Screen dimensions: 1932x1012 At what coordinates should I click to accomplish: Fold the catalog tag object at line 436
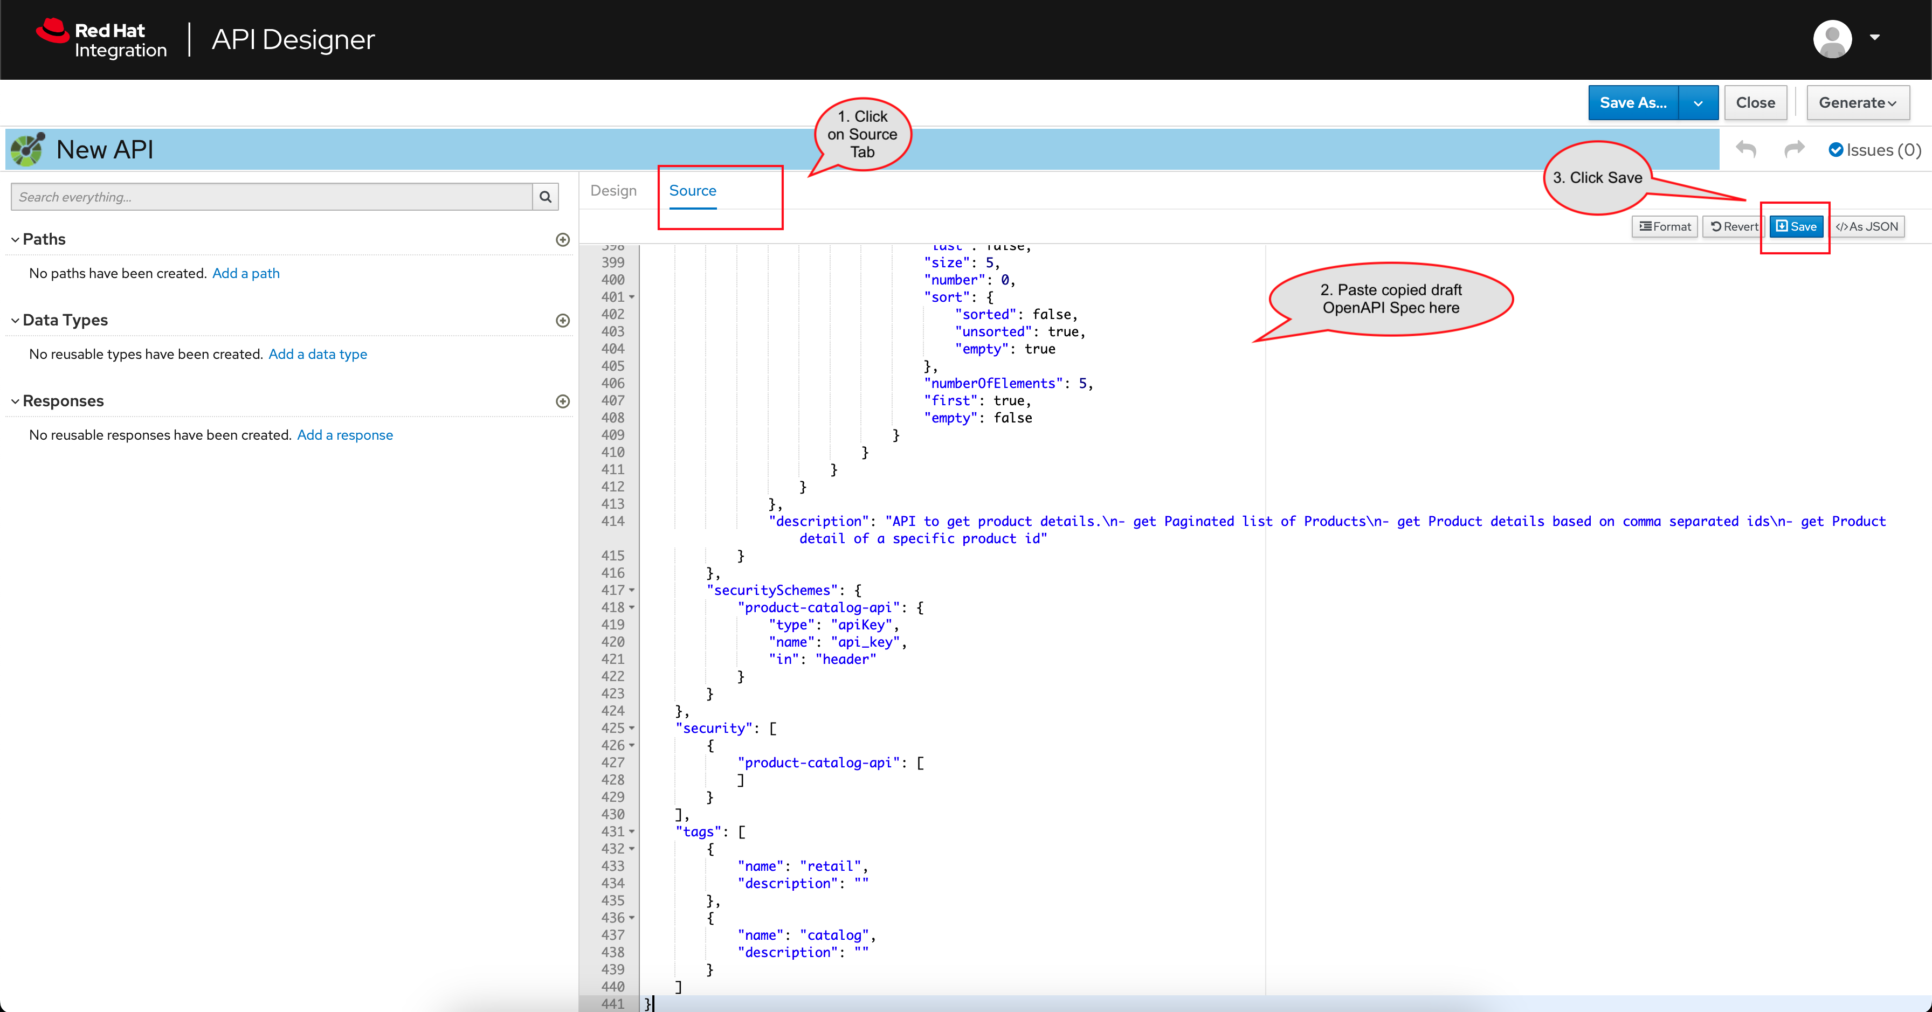[x=631, y=918]
